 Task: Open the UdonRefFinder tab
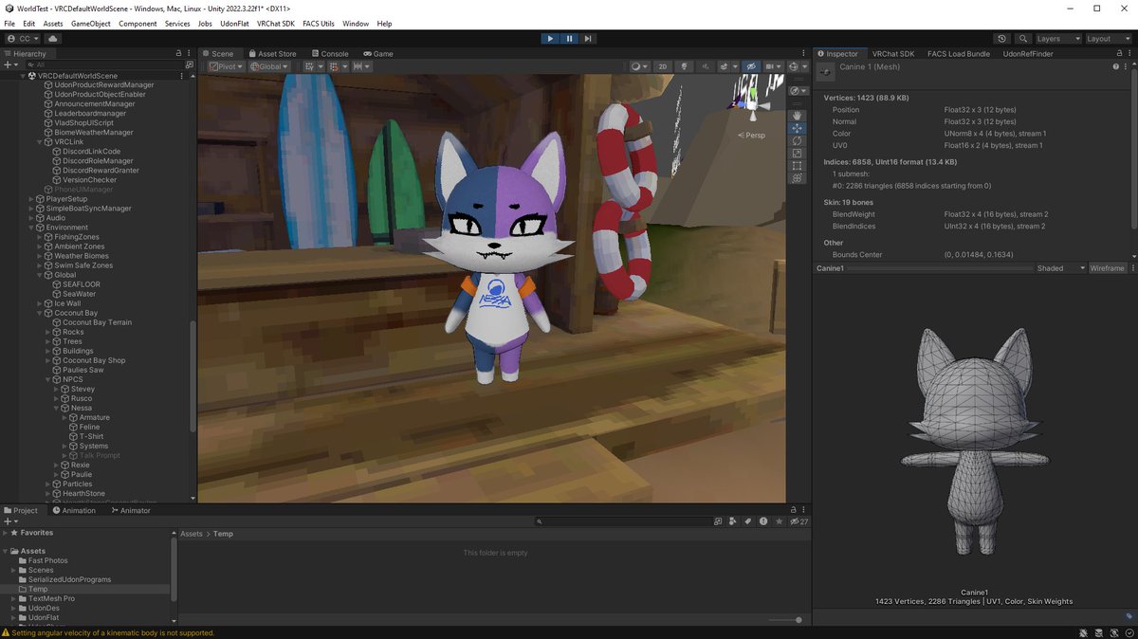click(1030, 54)
